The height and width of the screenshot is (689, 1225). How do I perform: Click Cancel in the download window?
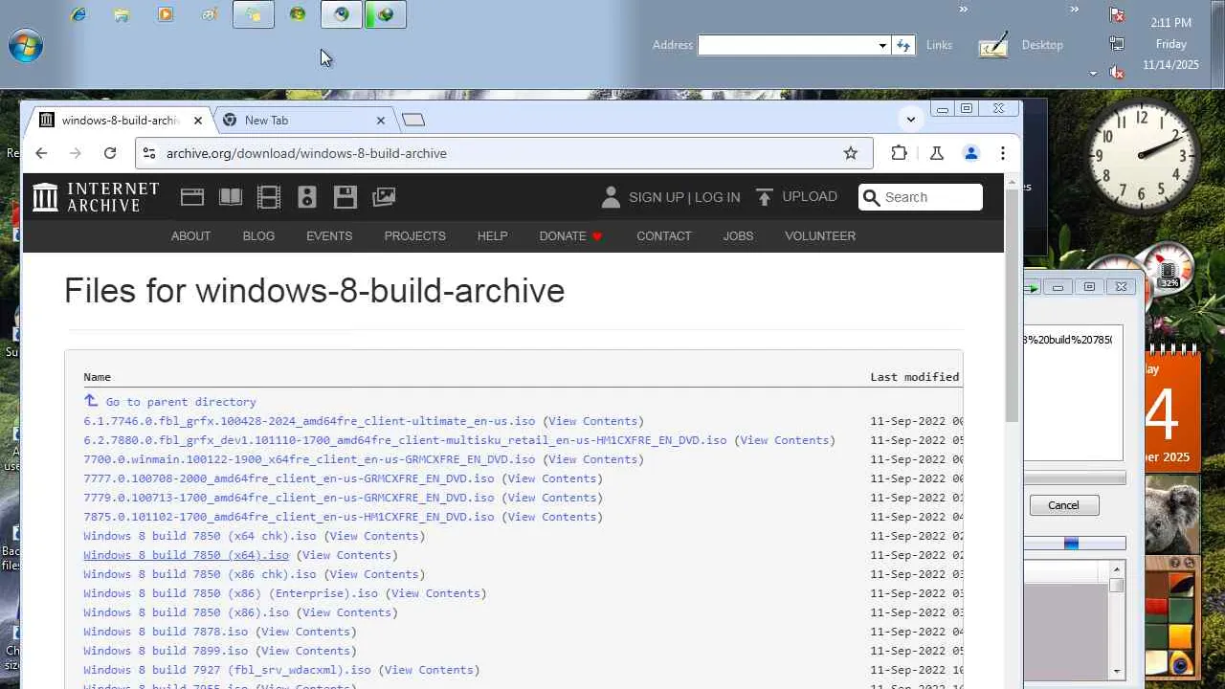[1063, 505]
